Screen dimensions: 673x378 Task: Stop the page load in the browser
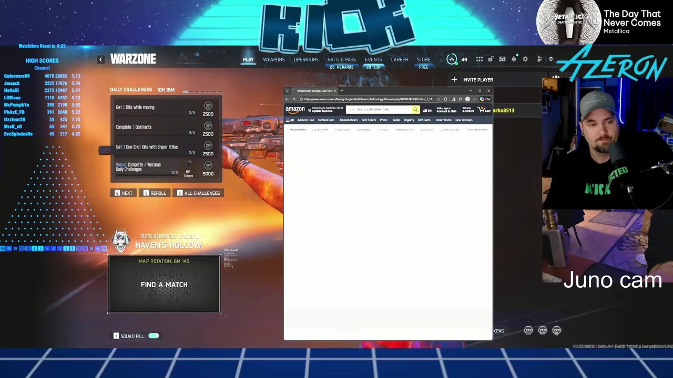click(x=294, y=99)
